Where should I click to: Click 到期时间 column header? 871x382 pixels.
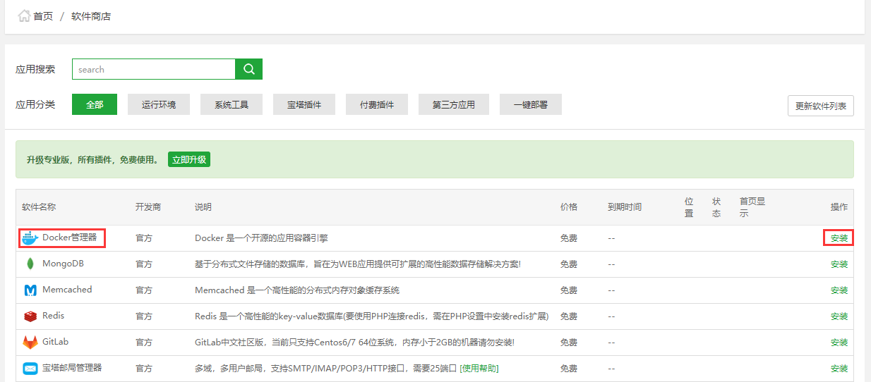(625, 207)
